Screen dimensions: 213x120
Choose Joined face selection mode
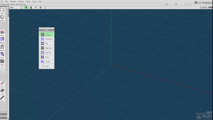coord(47,39)
